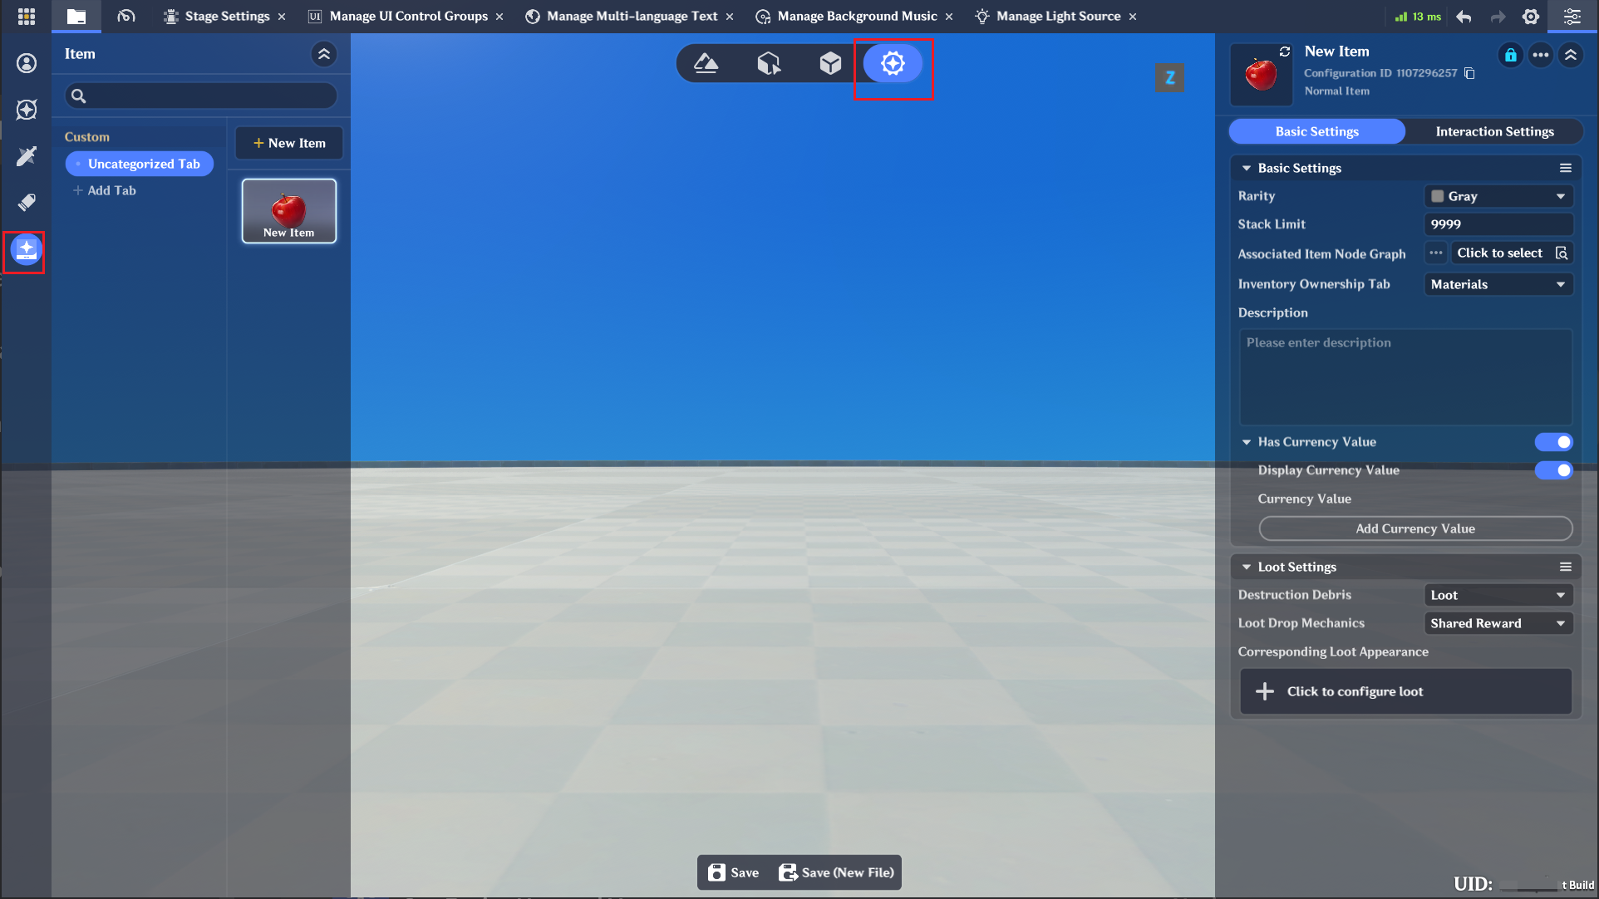Screen dimensions: 1599x899
Task: Collapse the Loot Settings section
Action: tap(1247, 567)
